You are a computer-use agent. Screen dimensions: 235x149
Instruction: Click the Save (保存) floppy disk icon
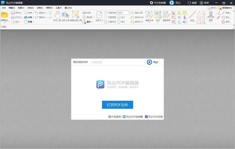click(x=13, y=13)
